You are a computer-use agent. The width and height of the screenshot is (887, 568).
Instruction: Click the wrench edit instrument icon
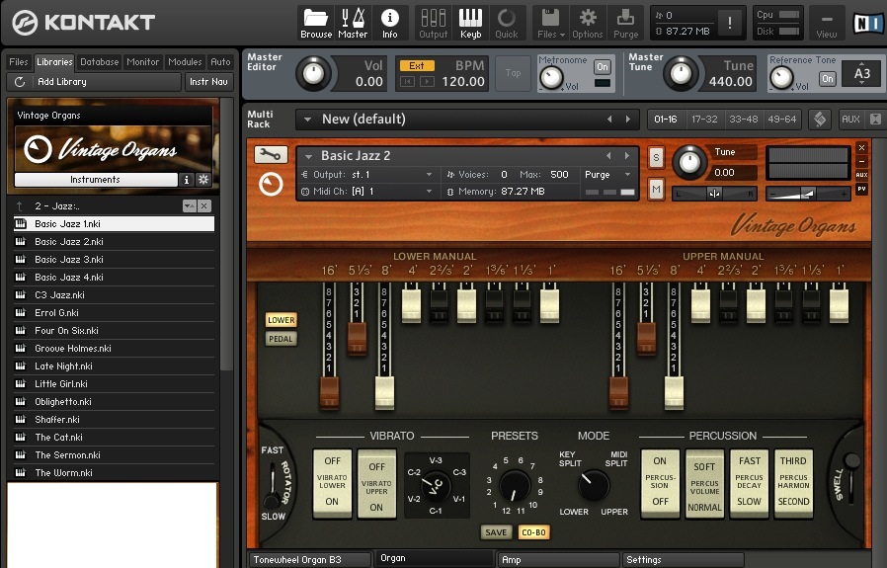coord(271,154)
